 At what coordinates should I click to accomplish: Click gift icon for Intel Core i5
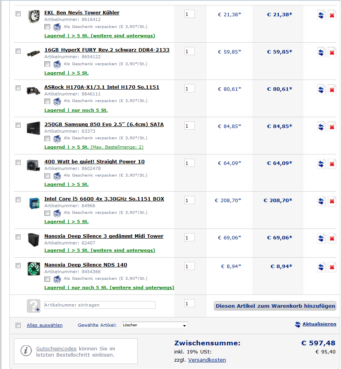pyautogui.click(x=57, y=213)
